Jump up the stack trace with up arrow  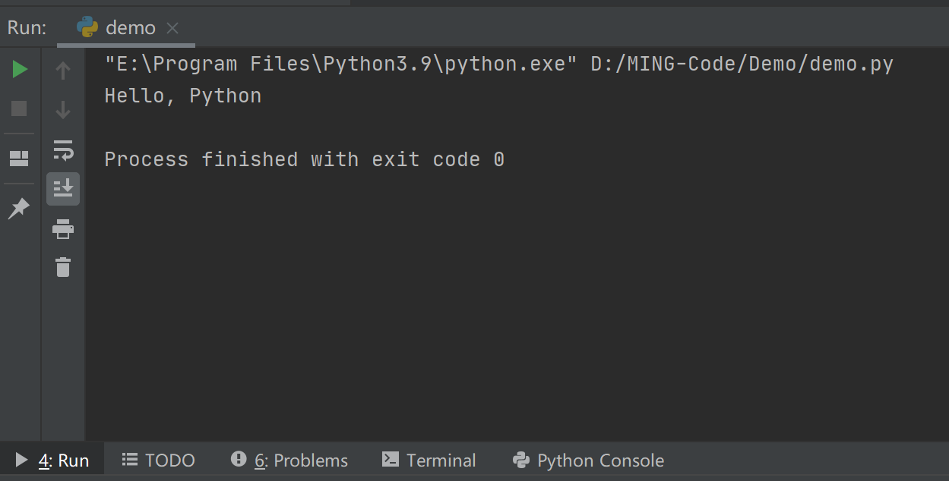(63, 71)
